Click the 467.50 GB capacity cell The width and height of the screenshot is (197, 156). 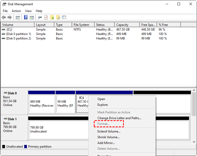(123, 30)
